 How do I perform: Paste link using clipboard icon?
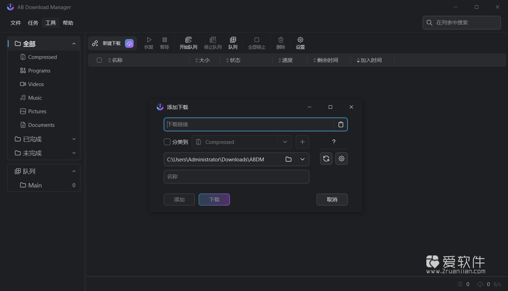(341, 124)
